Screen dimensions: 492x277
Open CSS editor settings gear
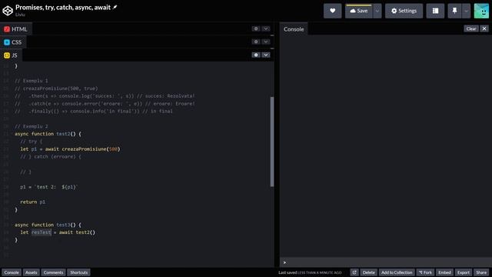click(x=256, y=42)
